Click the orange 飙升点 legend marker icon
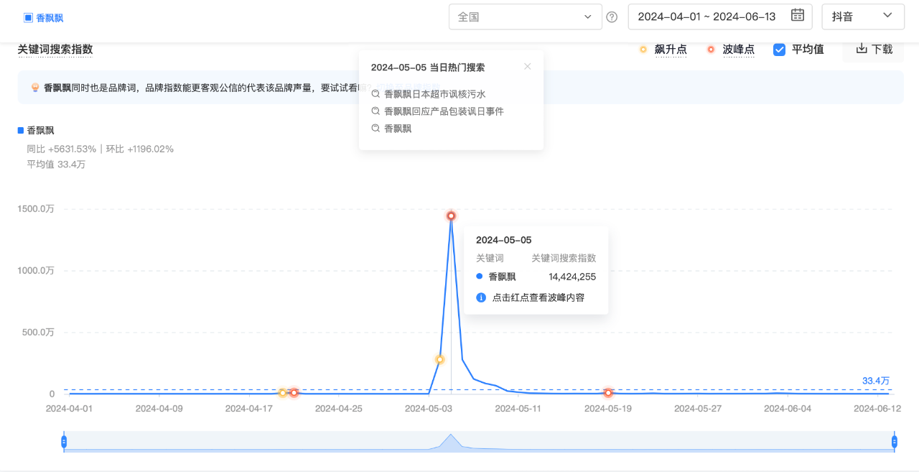 (643, 50)
